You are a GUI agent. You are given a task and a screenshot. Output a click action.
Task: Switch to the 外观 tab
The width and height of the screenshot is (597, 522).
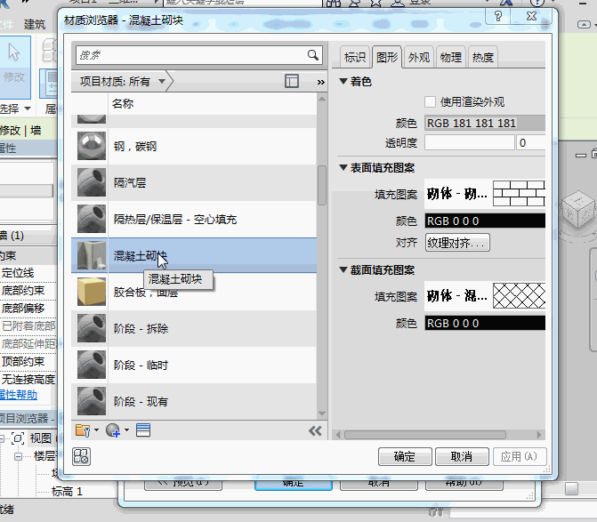(x=419, y=58)
